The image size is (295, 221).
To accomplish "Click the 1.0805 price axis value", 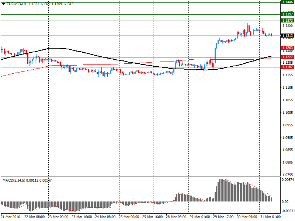I will pos(288,162).
